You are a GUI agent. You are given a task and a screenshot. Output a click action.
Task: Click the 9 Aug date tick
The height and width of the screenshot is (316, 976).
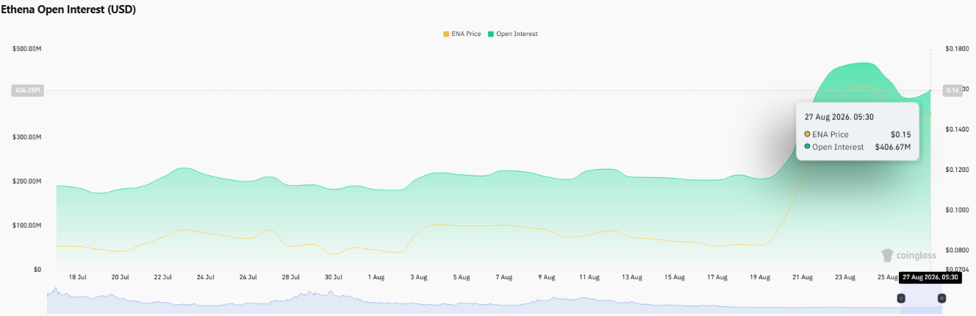[x=547, y=278]
